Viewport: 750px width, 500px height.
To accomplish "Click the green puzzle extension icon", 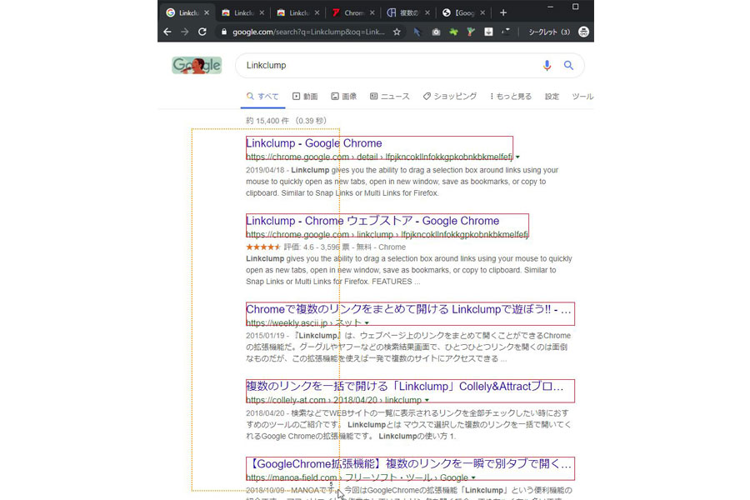I will point(453,32).
